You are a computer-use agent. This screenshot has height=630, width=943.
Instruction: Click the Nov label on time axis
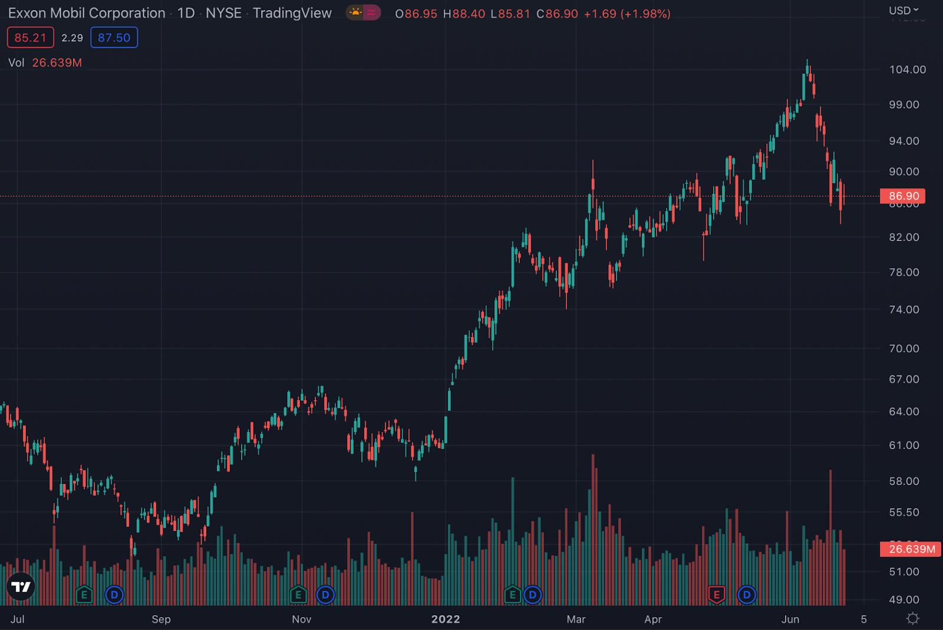(x=301, y=619)
